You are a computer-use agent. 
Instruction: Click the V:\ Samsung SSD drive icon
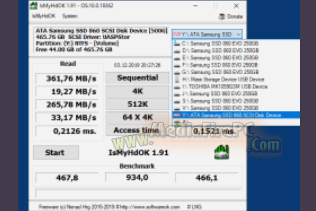[177, 108]
